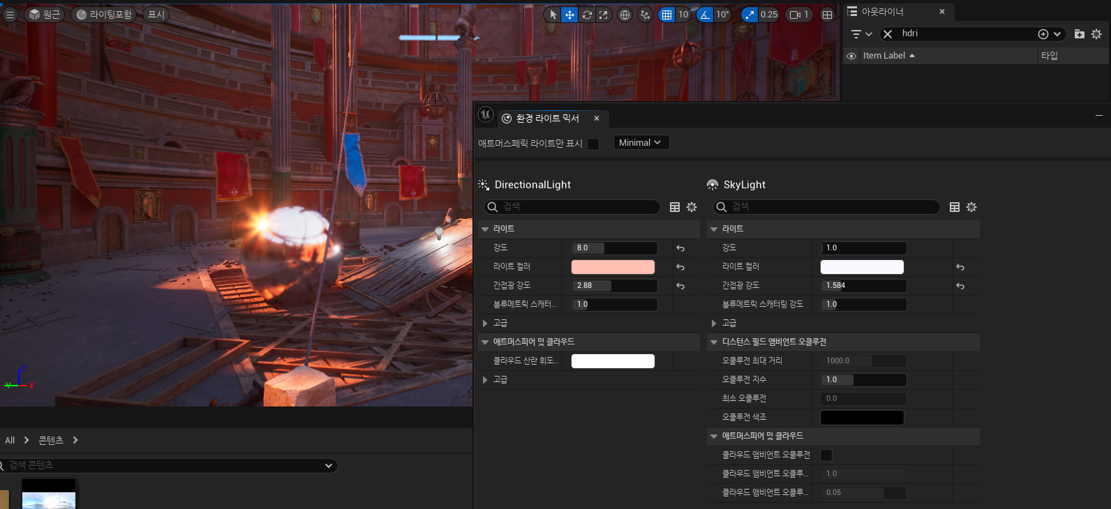Screen dimensions: 1111x509
Task: Open the viewport Show menu
Action: (x=156, y=15)
